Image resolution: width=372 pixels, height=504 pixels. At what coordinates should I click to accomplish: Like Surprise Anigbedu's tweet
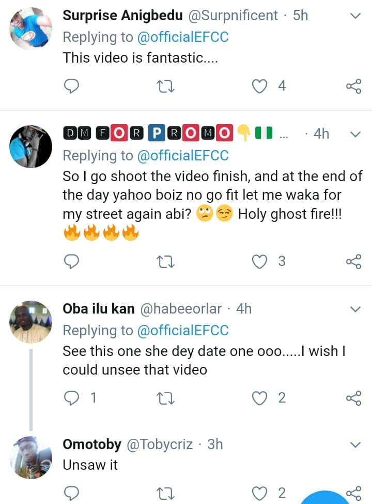coord(259,86)
